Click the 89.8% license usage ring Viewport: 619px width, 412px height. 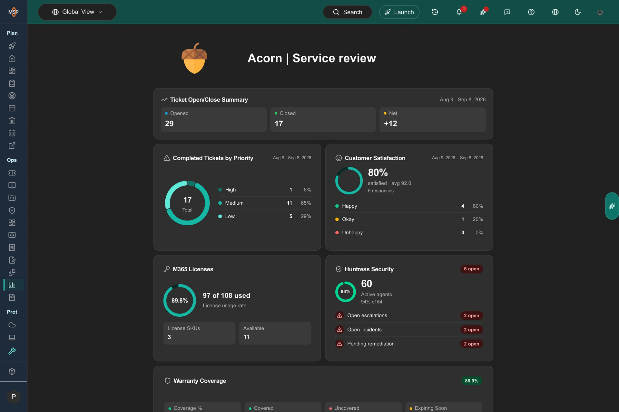pos(180,300)
